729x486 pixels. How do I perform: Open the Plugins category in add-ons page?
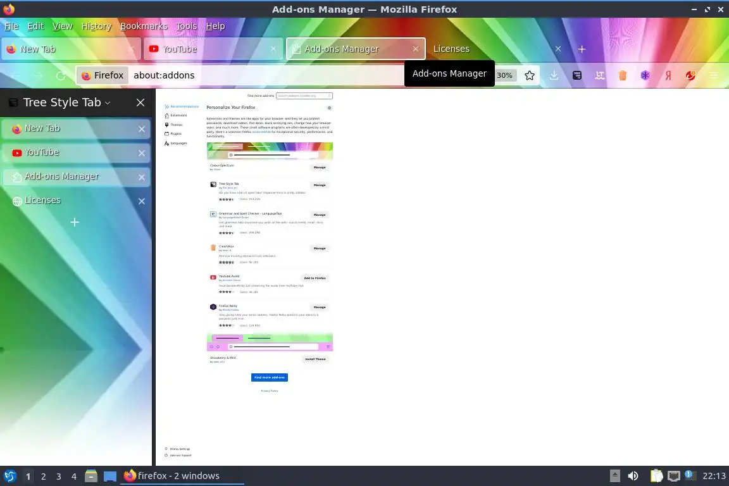(x=173, y=134)
